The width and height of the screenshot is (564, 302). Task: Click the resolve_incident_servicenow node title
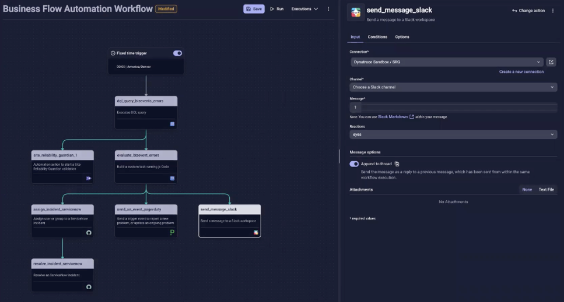(x=58, y=264)
